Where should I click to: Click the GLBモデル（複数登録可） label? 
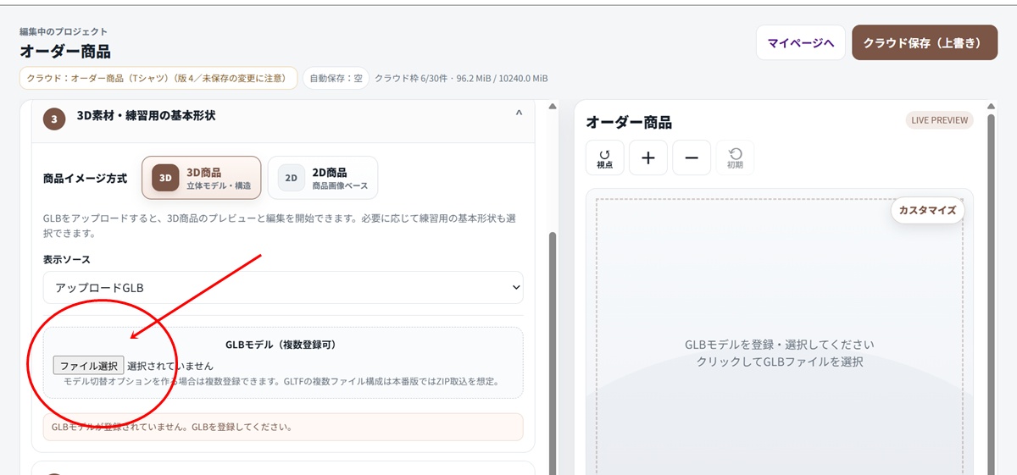pyautogui.click(x=283, y=345)
